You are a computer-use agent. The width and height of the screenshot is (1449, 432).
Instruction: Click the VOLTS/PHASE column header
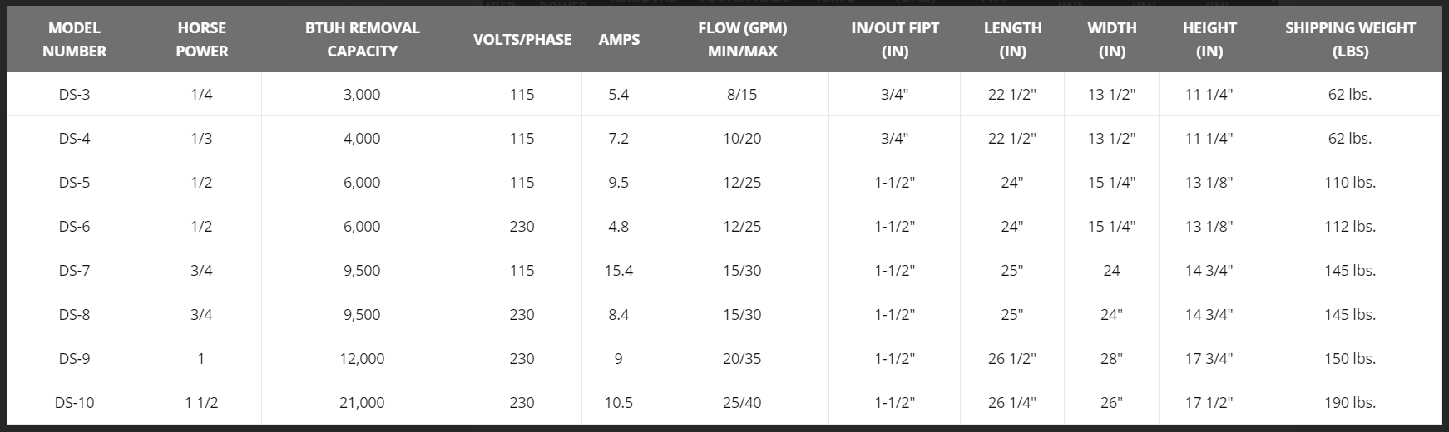tap(522, 39)
